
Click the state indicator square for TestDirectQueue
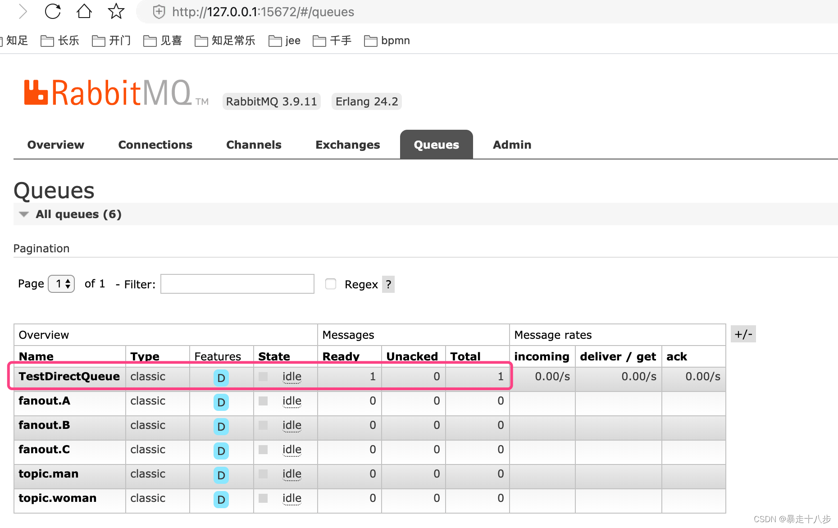click(x=263, y=376)
